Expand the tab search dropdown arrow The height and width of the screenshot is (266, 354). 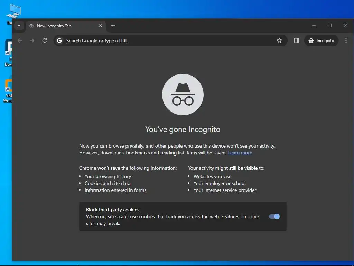pyautogui.click(x=19, y=26)
